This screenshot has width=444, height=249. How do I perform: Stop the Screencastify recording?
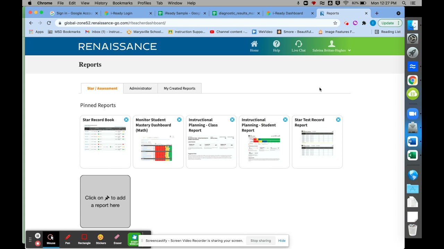click(38, 243)
